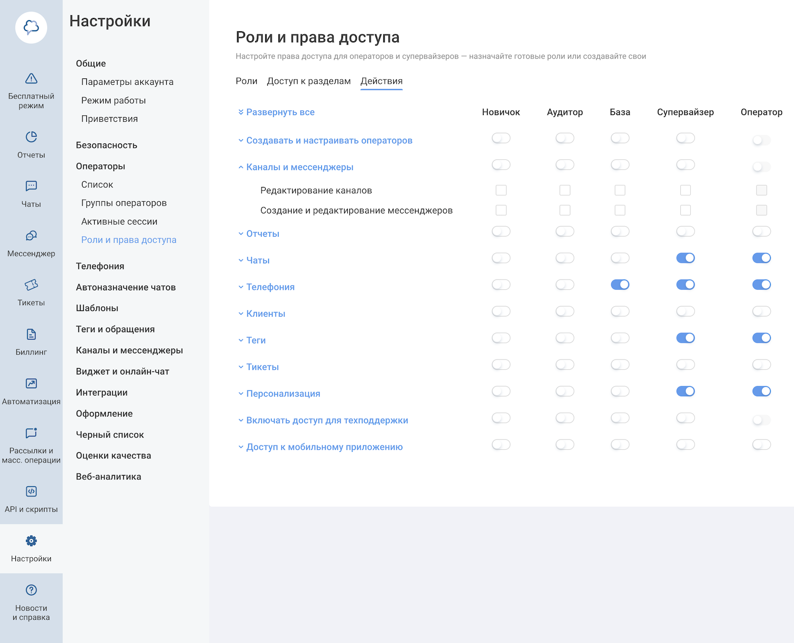Switch to Доступ к разделам tab
This screenshot has width=794, height=643.
tap(309, 81)
